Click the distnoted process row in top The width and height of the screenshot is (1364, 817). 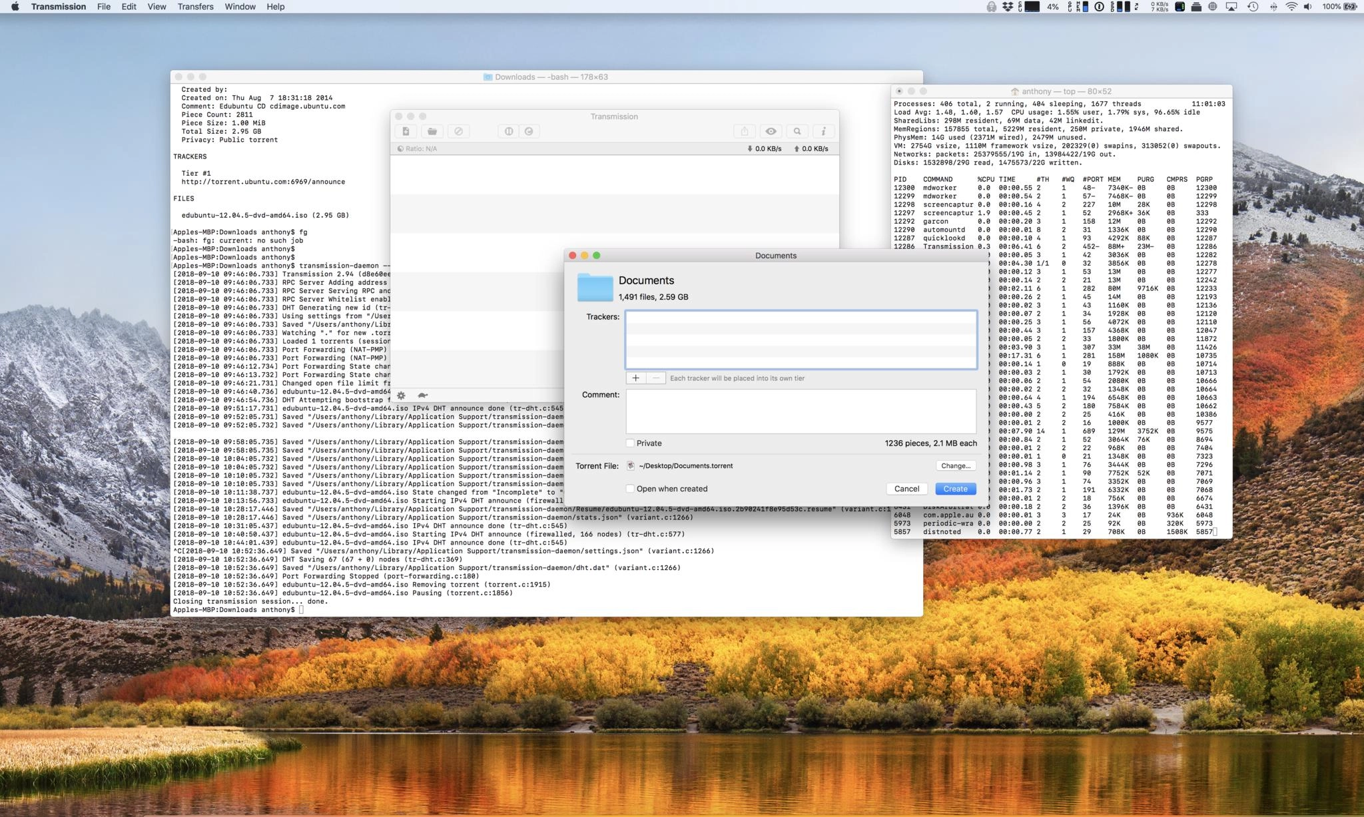coord(1056,532)
